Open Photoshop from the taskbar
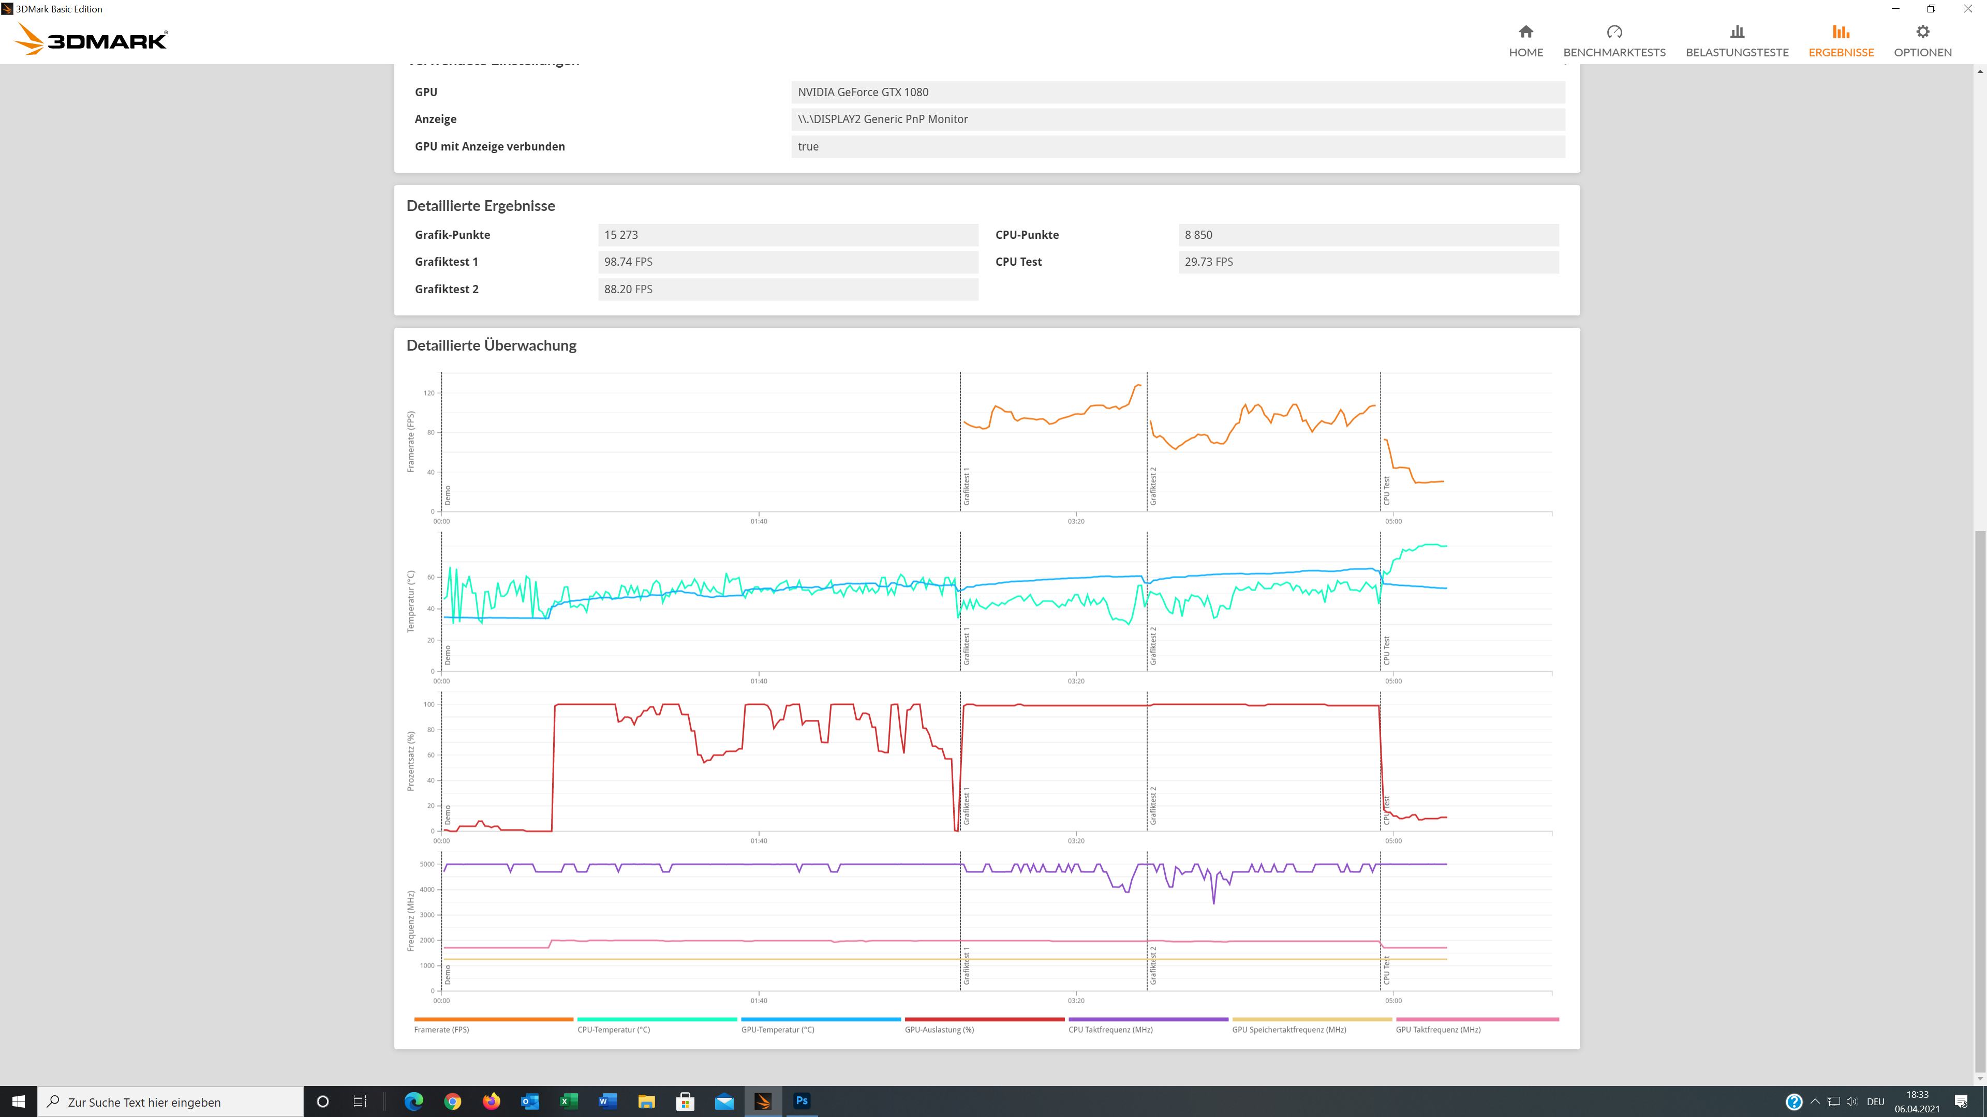Screen dimensions: 1987x1117 (802, 1101)
